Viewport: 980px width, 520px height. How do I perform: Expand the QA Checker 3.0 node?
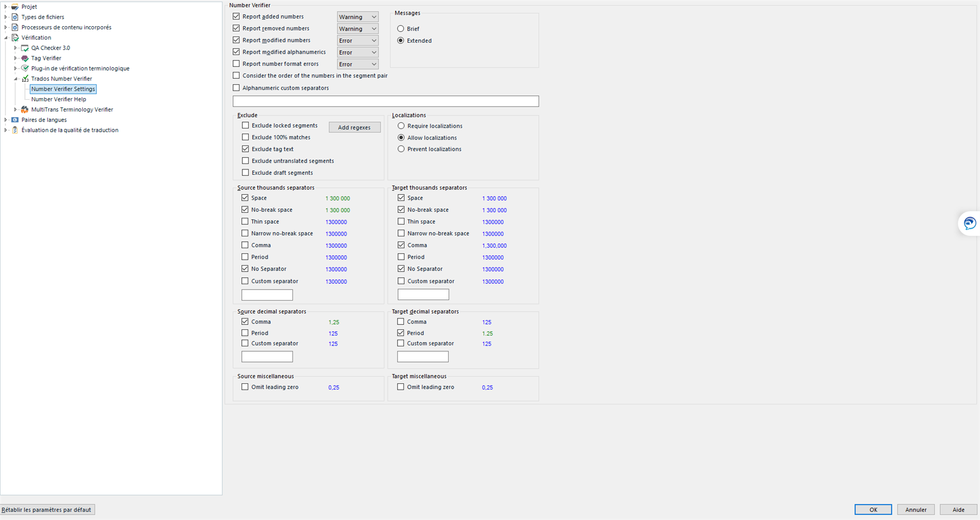point(15,48)
